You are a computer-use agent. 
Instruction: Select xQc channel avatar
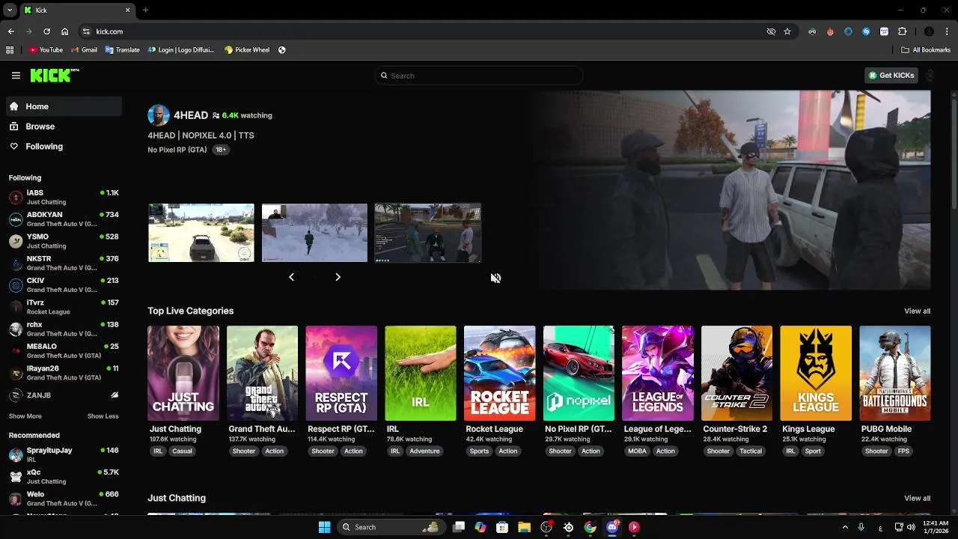pyautogui.click(x=16, y=477)
